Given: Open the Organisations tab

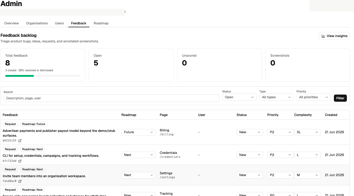Looking at the screenshot, I should (x=37, y=23).
